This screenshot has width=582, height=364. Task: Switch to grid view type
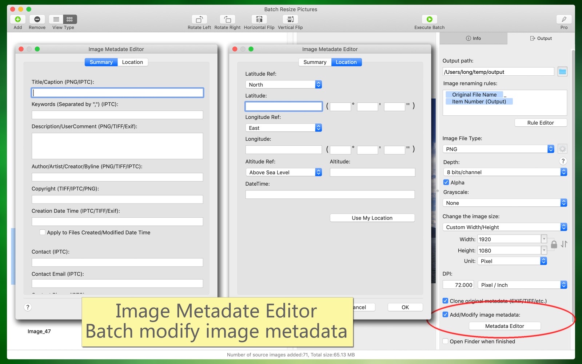(x=70, y=19)
